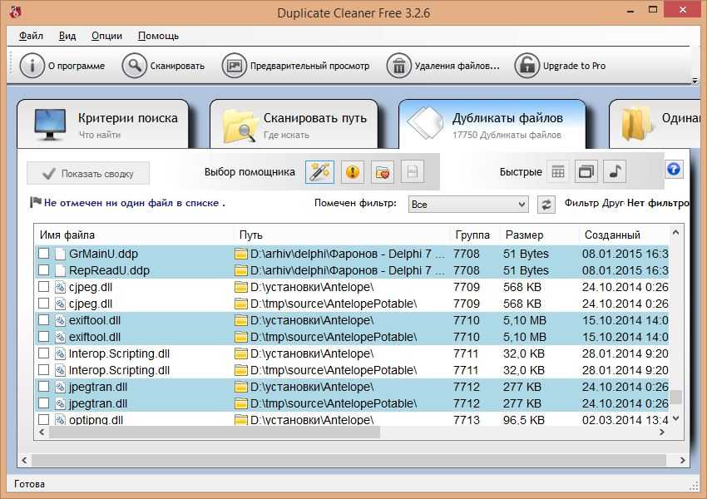Click the Удаления файлов trash icon
707x499 pixels.
(398, 66)
